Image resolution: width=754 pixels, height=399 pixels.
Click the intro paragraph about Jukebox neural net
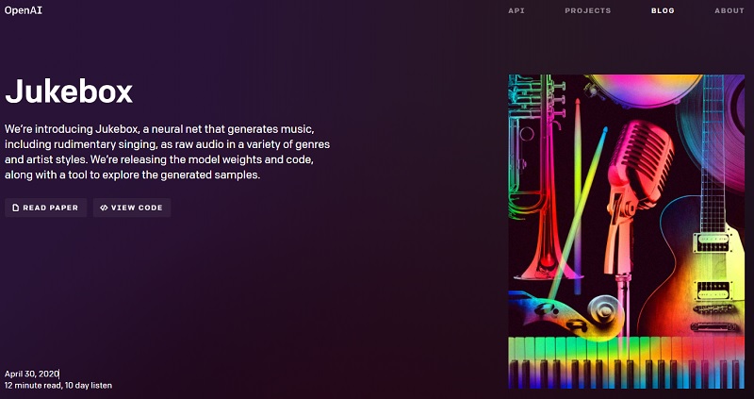pyautogui.click(x=168, y=152)
